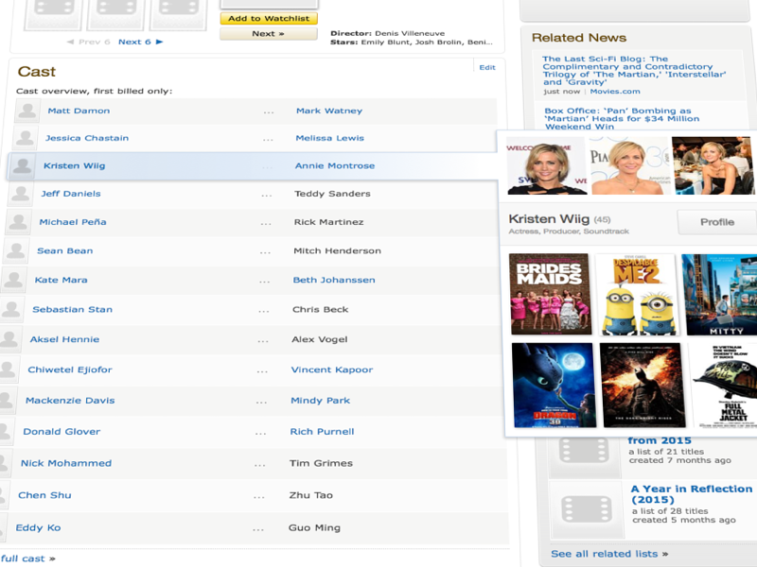Click Kristen Wiig name in popup card
The width and height of the screenshot is (757, 567).
tap(549, 219)
